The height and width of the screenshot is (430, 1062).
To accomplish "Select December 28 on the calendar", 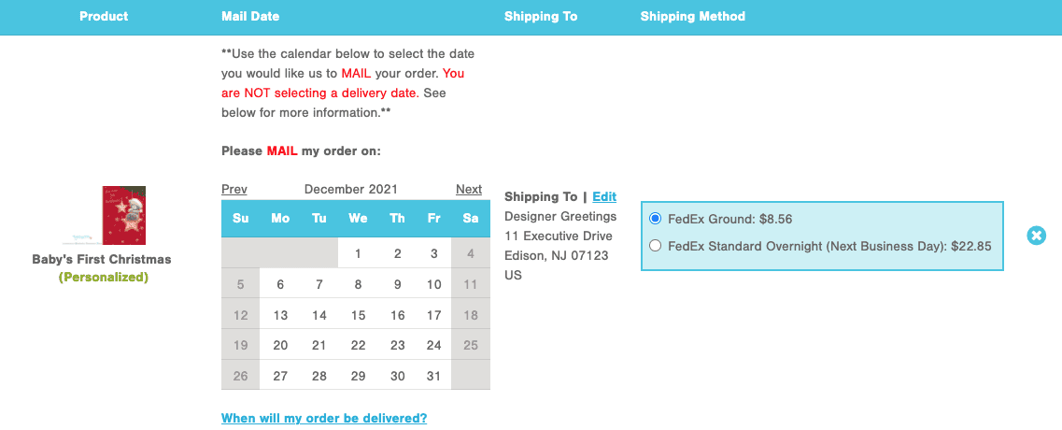I will (x=319, y=376).
